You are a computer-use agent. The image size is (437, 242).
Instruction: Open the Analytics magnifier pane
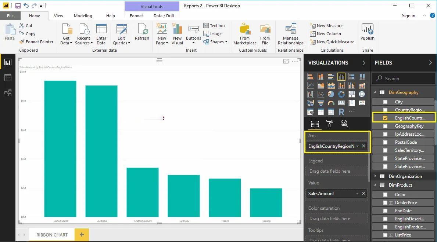coord(344,124)
